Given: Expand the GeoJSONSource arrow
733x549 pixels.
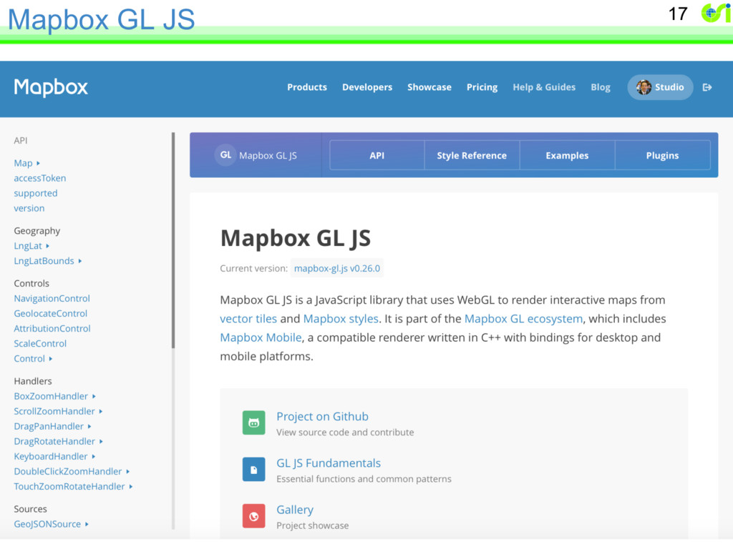Looking at the screenshot, I should [87, 524].
